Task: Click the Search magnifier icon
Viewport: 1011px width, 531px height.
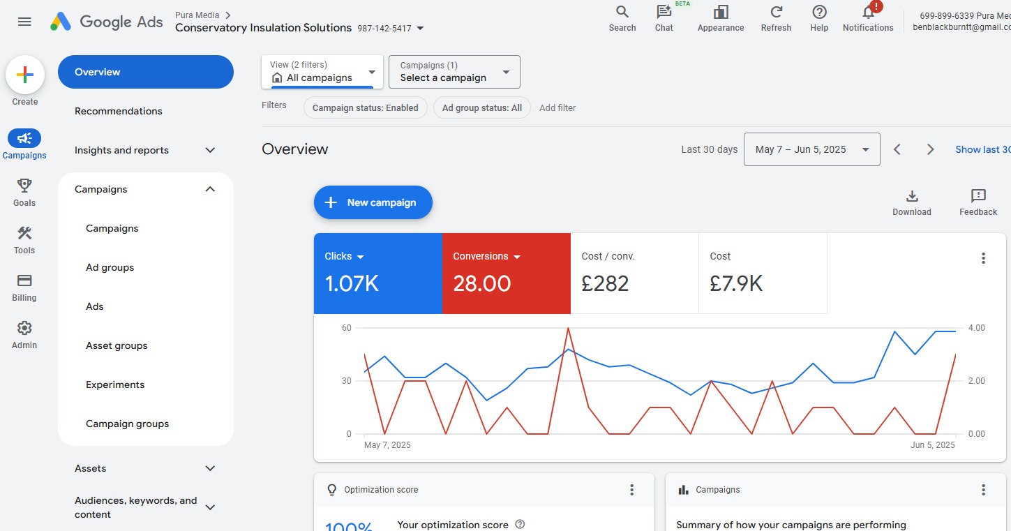Action: [622, 13]
